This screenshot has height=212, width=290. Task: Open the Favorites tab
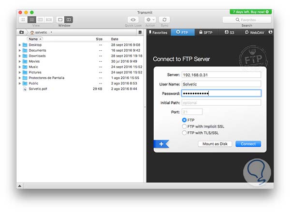[159, 32]
